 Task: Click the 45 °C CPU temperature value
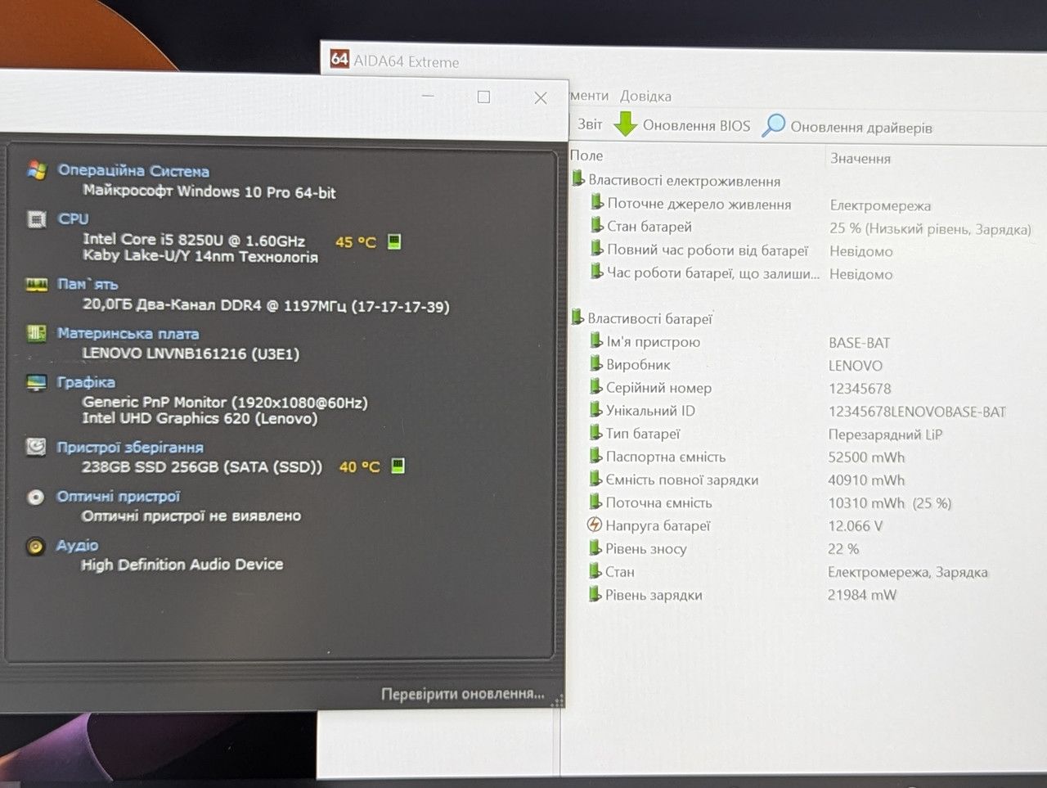coord(356,242)
